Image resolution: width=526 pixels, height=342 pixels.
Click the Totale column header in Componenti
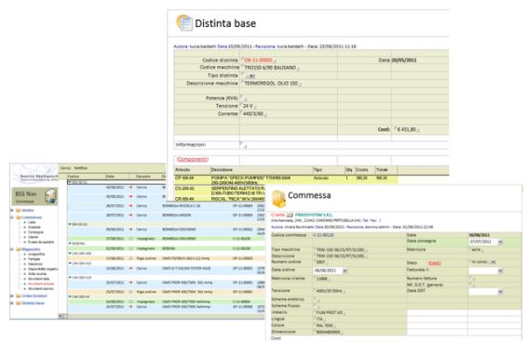point(382,170)
